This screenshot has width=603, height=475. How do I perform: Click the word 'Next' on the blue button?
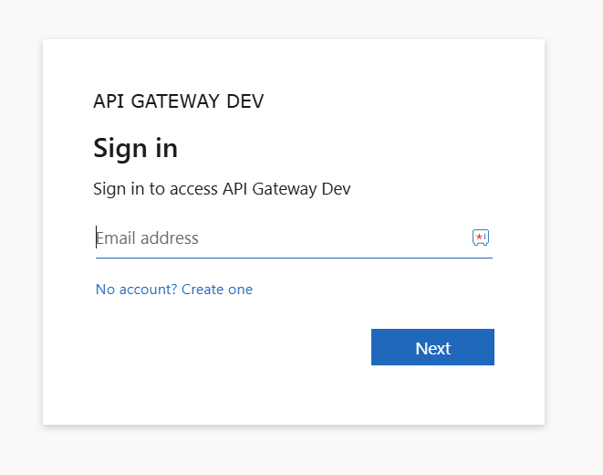click(x=433, y=348)
